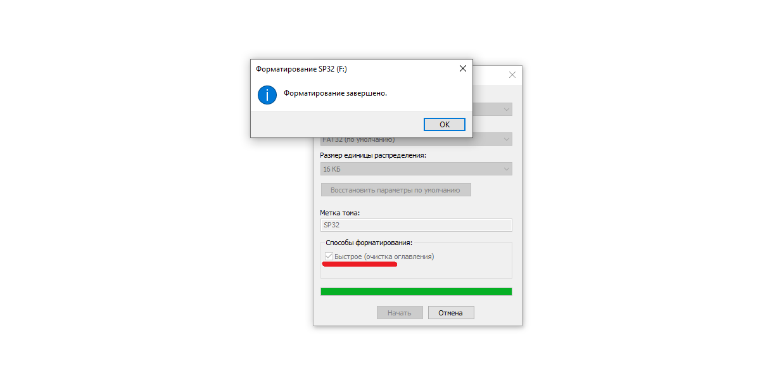The width and height of the screenshot is (760, 380).
Task: Focus the SP32 volume label field
Action: pos(417,225)
